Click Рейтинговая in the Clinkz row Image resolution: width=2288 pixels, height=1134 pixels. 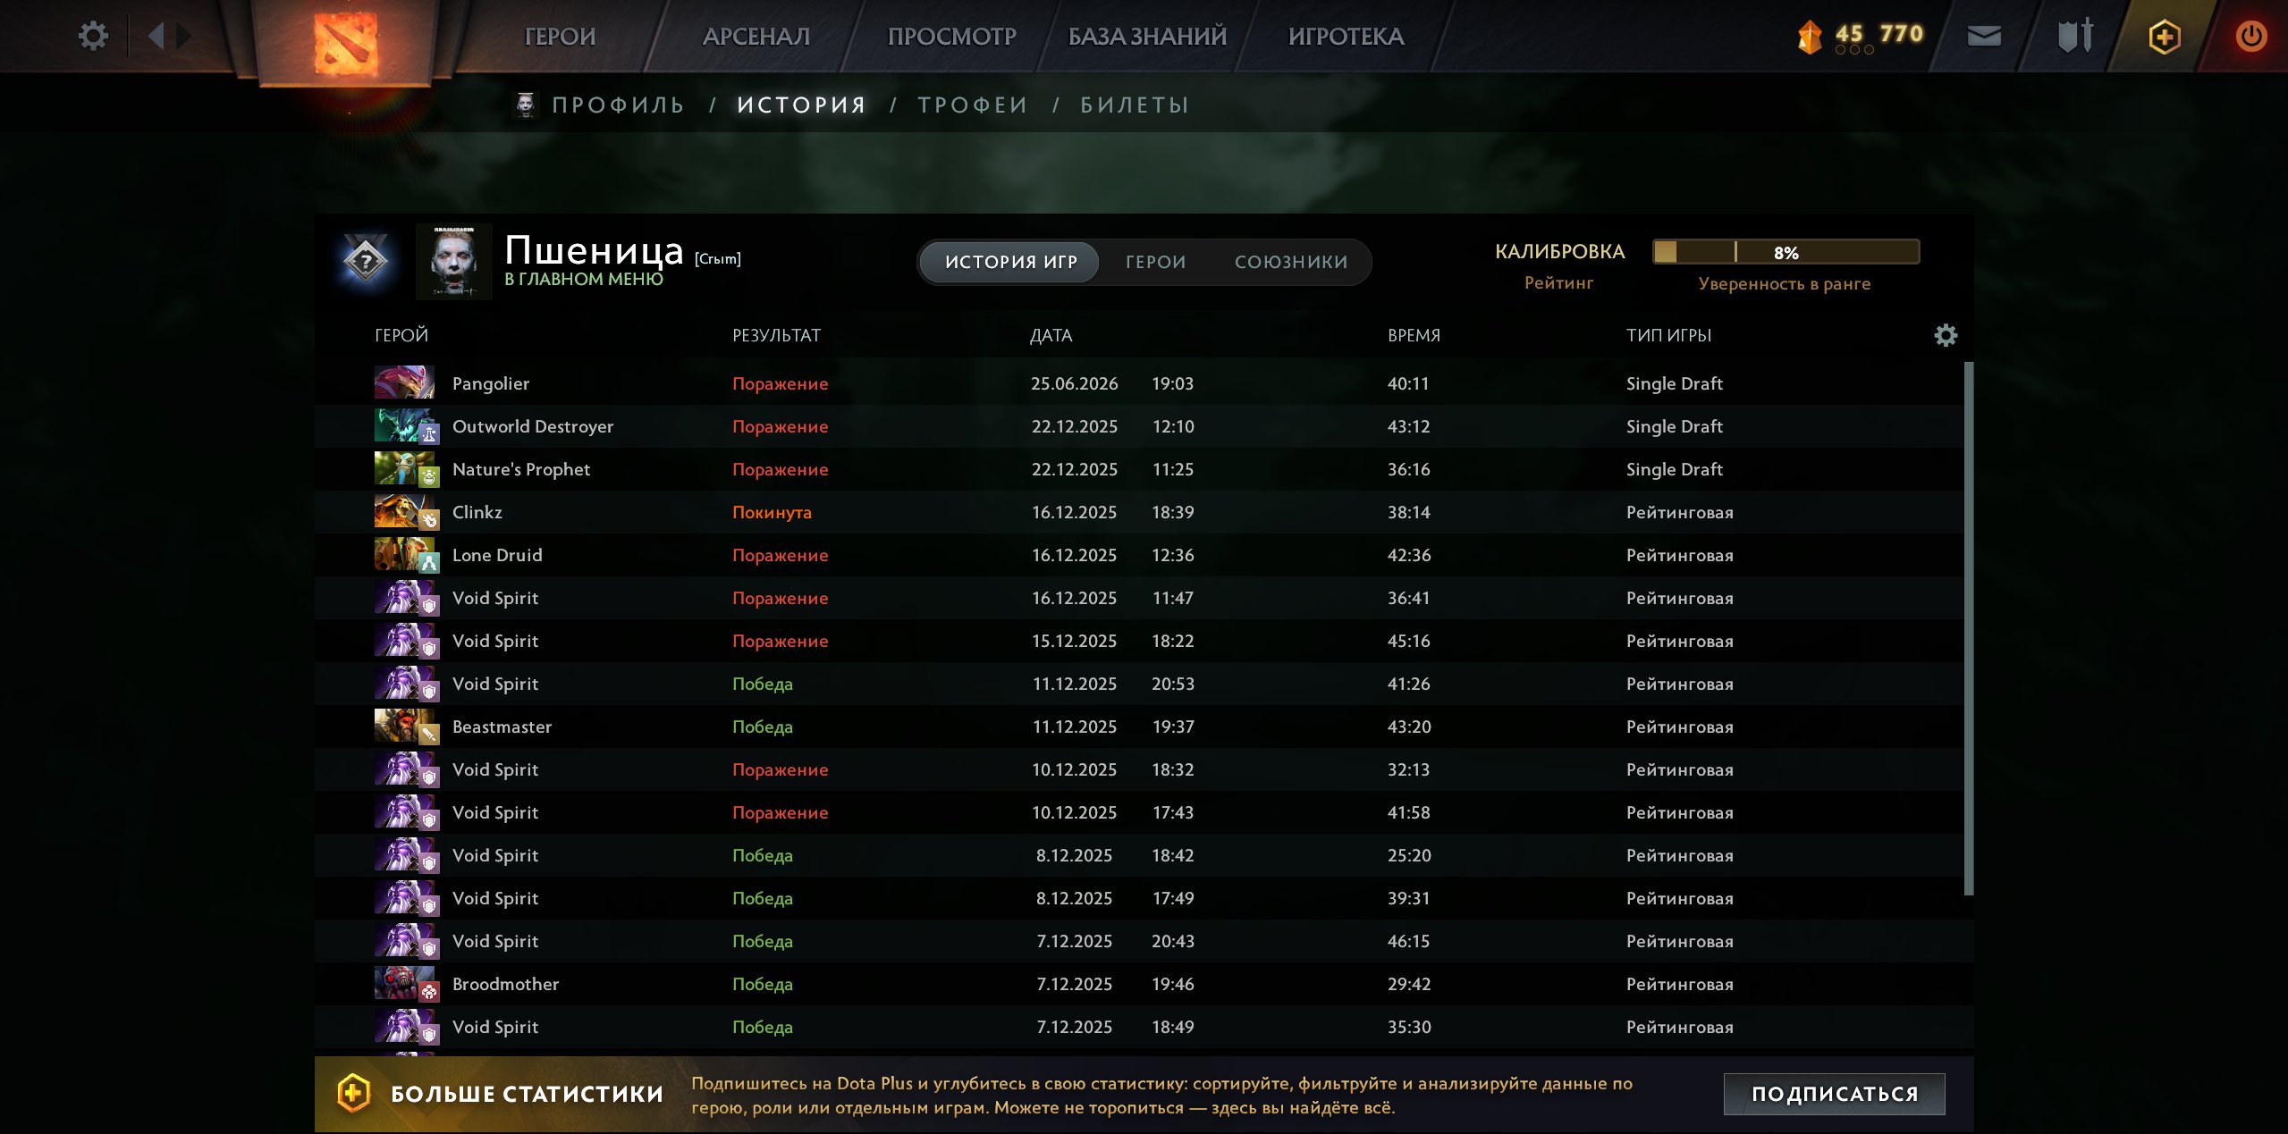1679,512
